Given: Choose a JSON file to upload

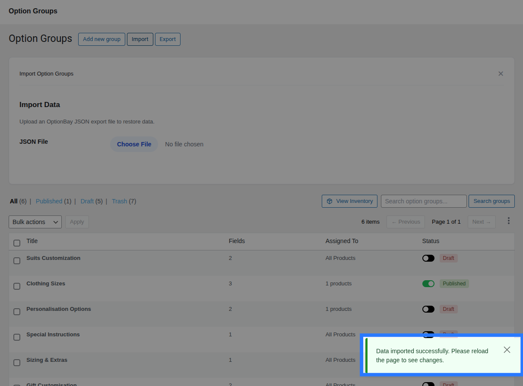Looking at the screenshot, I should [x=134, y=144].
